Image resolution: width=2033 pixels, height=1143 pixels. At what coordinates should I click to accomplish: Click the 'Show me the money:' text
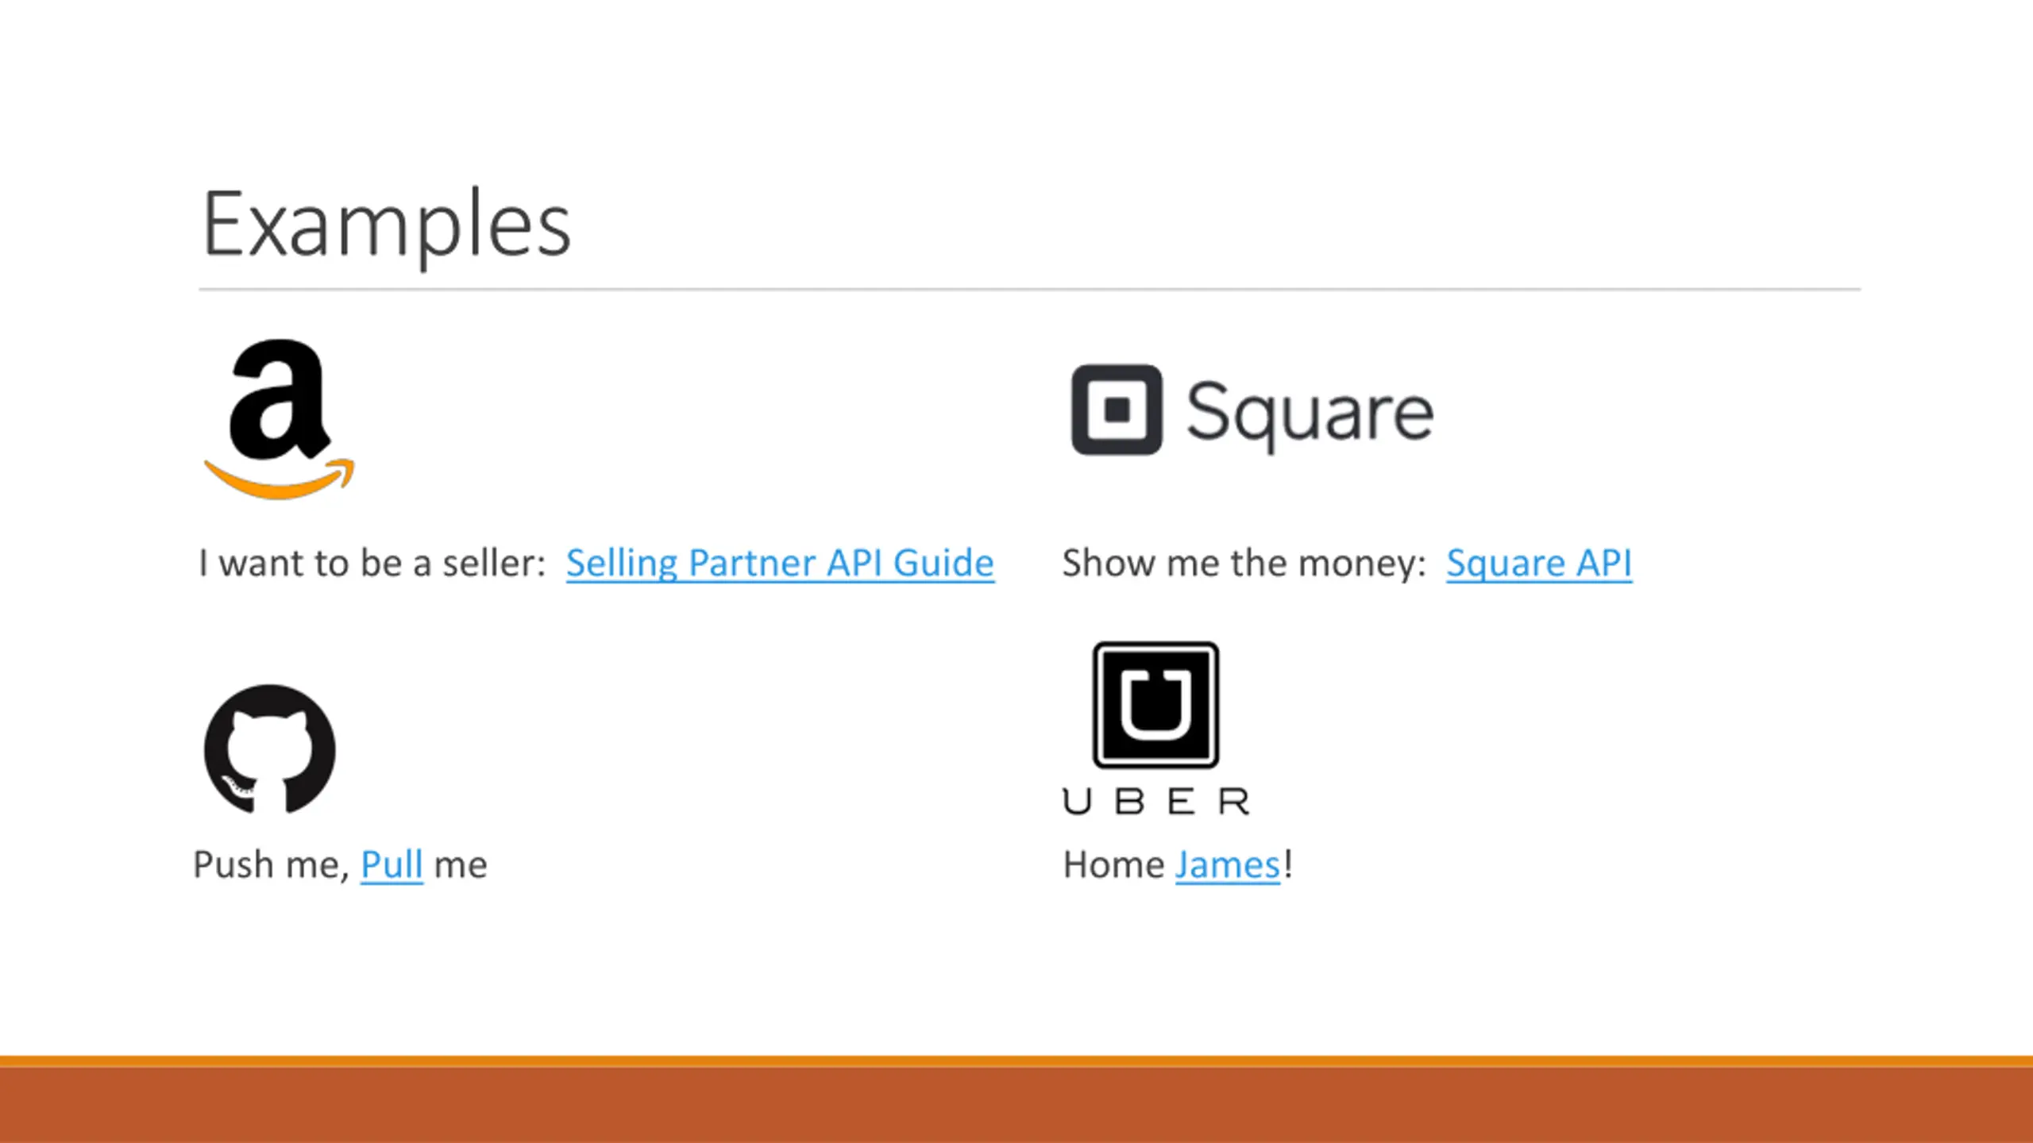click(x=1244, y=563)
